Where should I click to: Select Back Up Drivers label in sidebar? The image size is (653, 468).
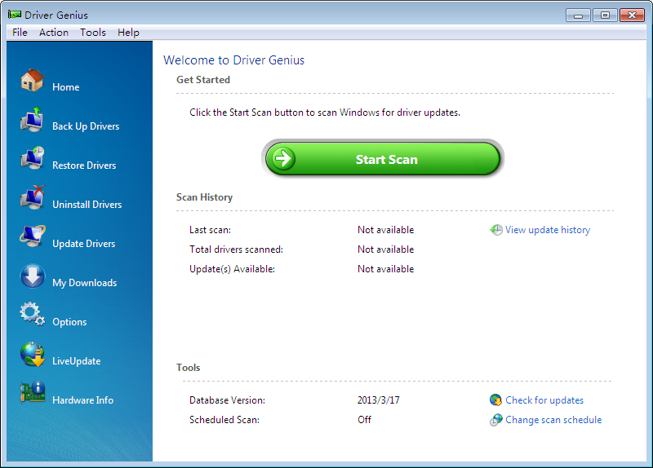[x=86, y=126]
